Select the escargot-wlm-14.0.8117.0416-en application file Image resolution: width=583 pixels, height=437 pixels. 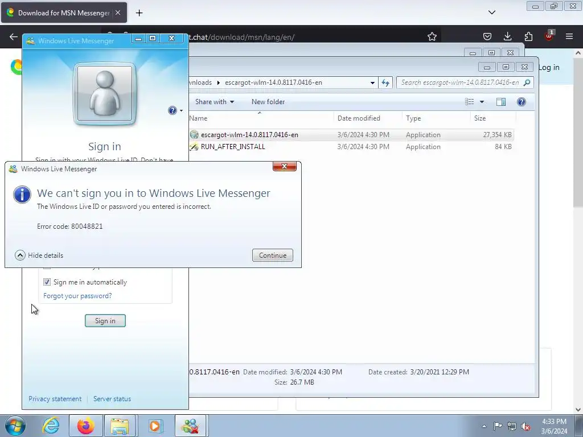[351, 135]
